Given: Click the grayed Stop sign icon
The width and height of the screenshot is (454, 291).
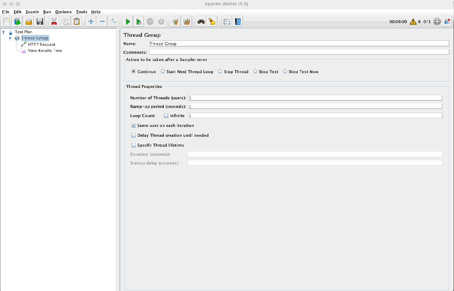Looking at the screenshot, I should pyautogui.click(x=150, y=22).
